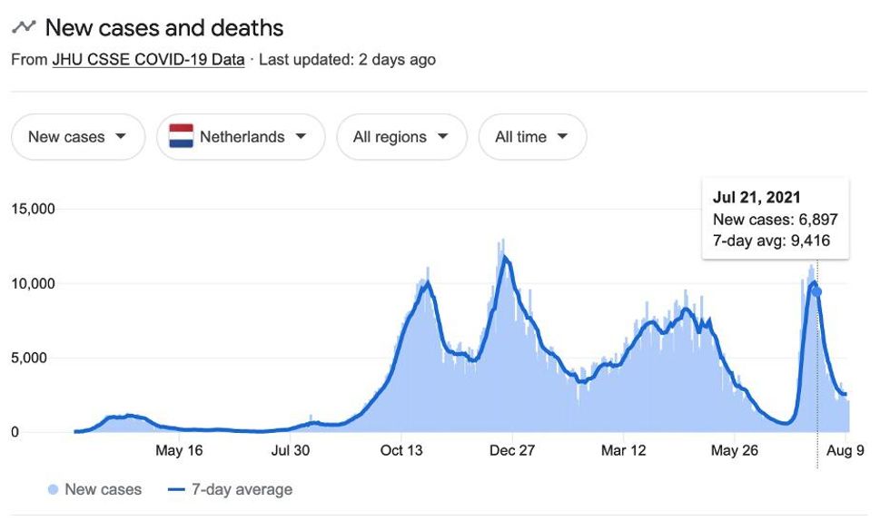Click the Aug 9 x-axis date label
This screenshot has height=521, width=890.
[846, 450]
